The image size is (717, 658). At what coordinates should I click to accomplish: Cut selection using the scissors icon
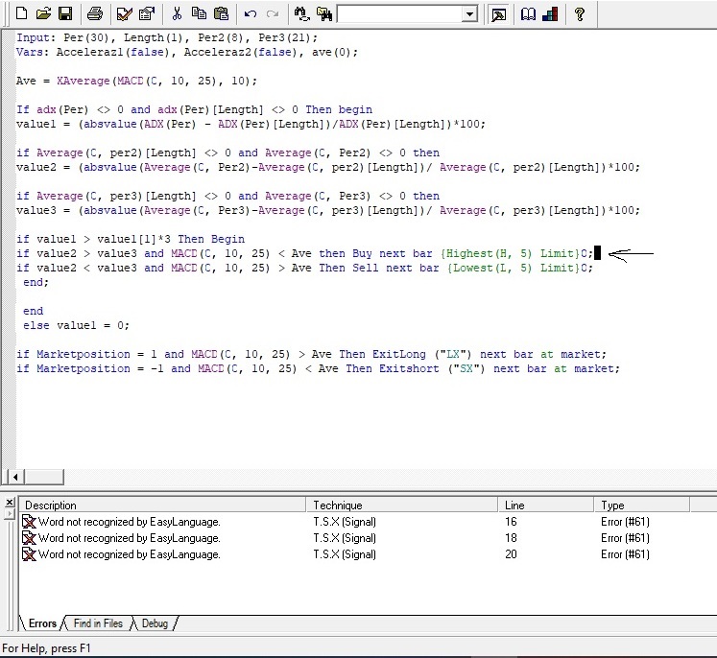(x=177, y=13)
